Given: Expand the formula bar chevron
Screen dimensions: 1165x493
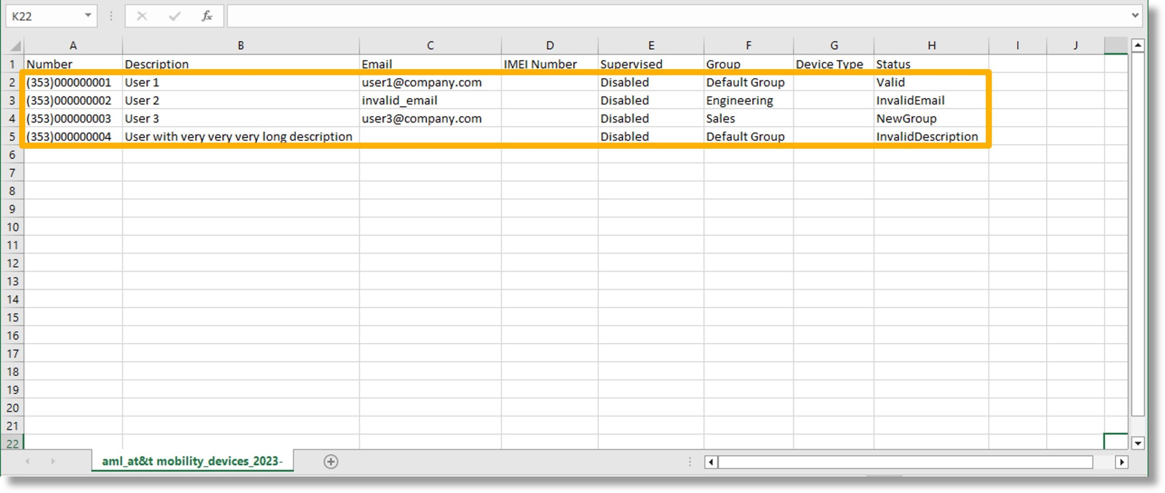Looking at the screenshot, I should pyautogui.click(x=1135, y=16).
